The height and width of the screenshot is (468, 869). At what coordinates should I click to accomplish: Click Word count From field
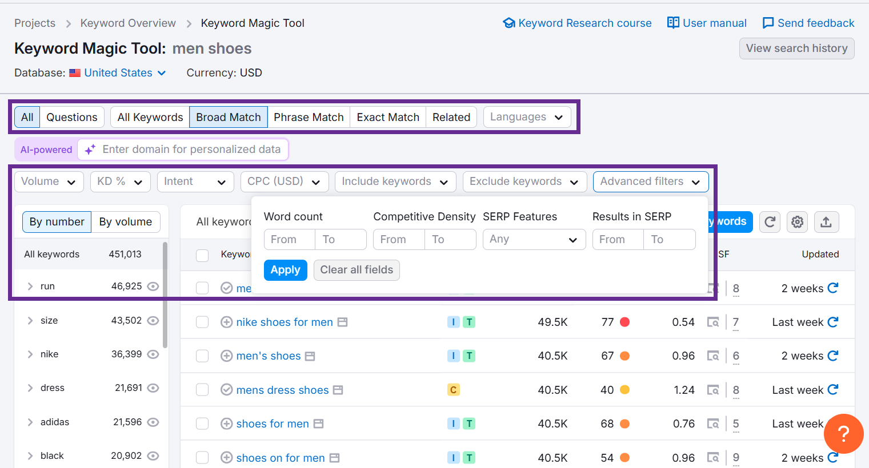(290, 240)
